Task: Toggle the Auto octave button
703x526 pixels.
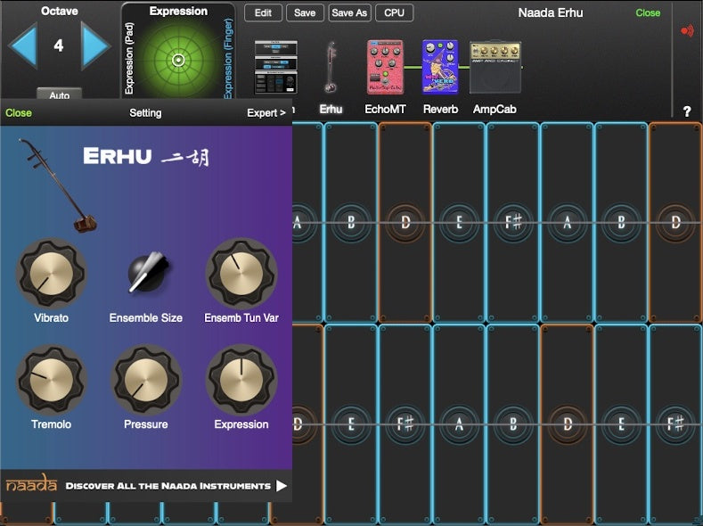Action: click(59, 95)
